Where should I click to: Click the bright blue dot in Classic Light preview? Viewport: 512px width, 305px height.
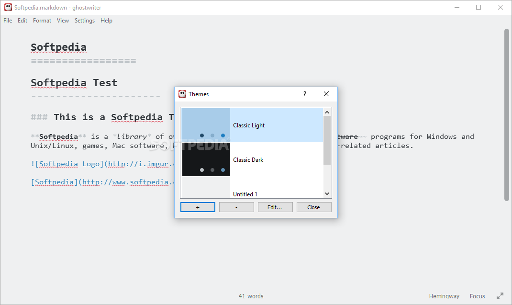(x=223, y=136)
